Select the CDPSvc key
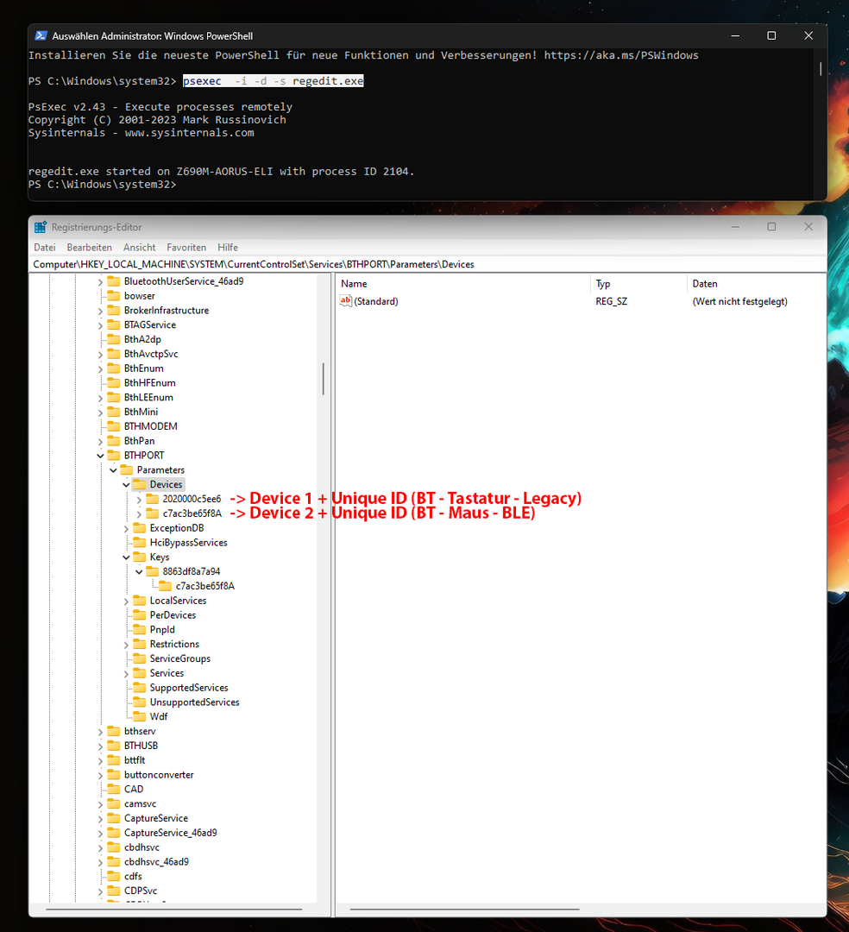 click(x=141, y=891)
